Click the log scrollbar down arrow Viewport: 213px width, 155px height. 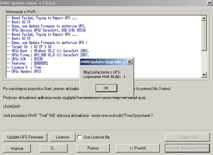pyautogui.click(x=204, y=75)
